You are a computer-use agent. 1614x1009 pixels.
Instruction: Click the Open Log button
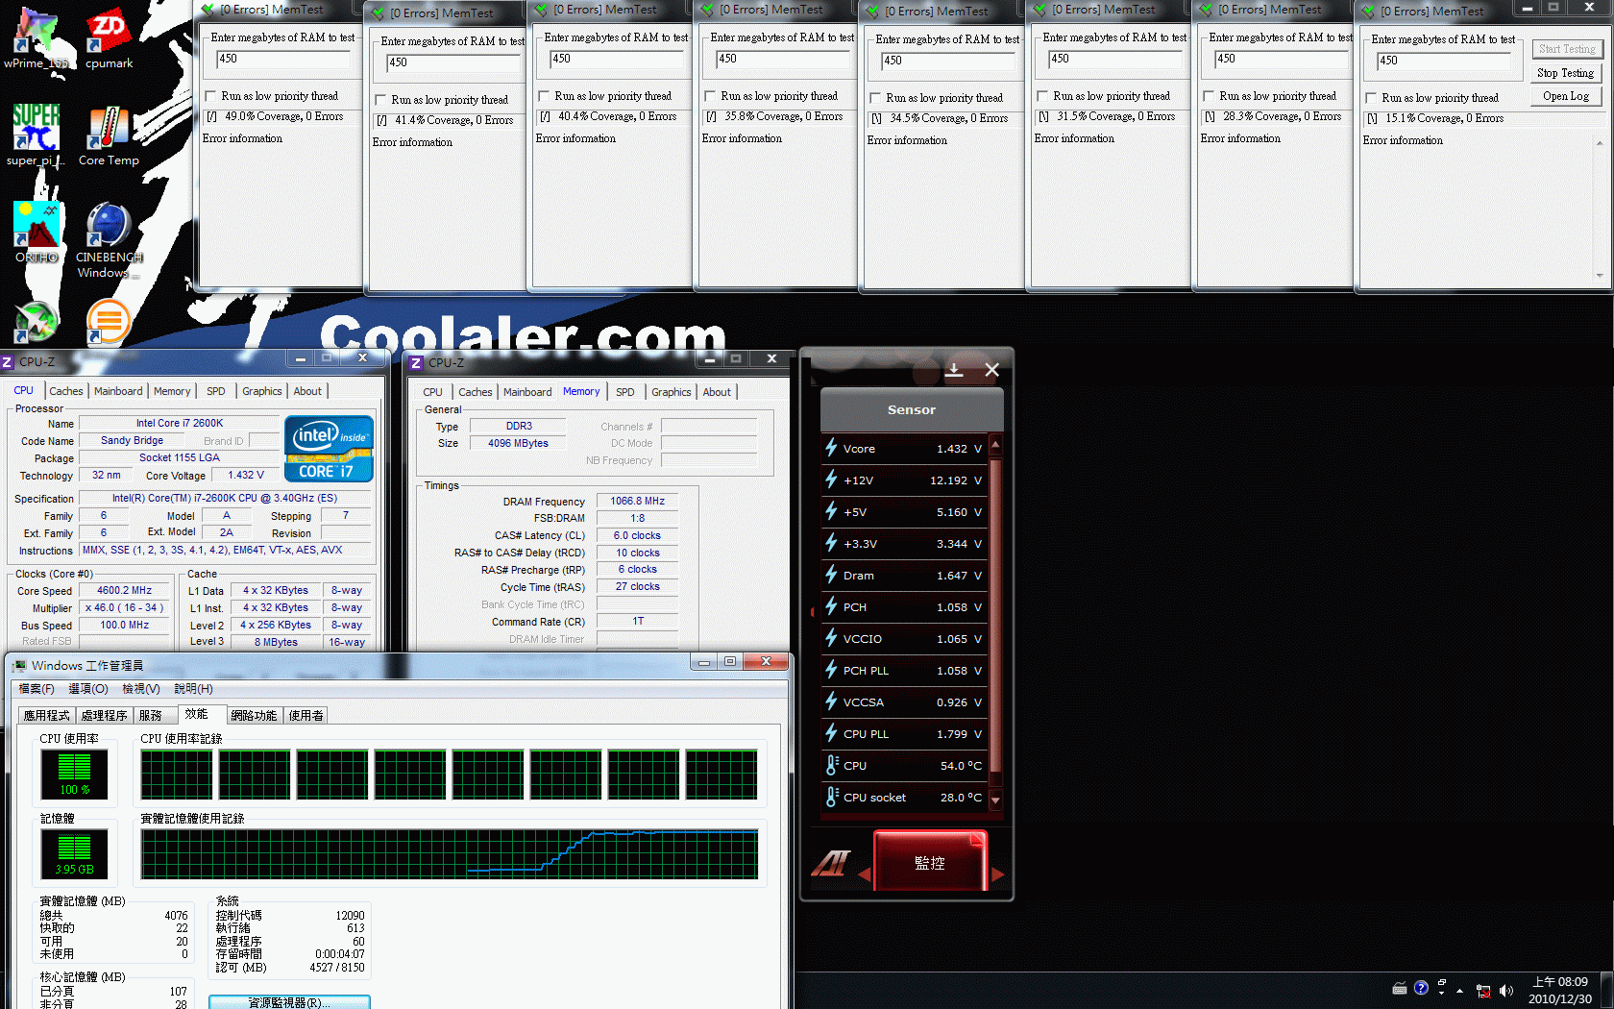pos(1565,96)
